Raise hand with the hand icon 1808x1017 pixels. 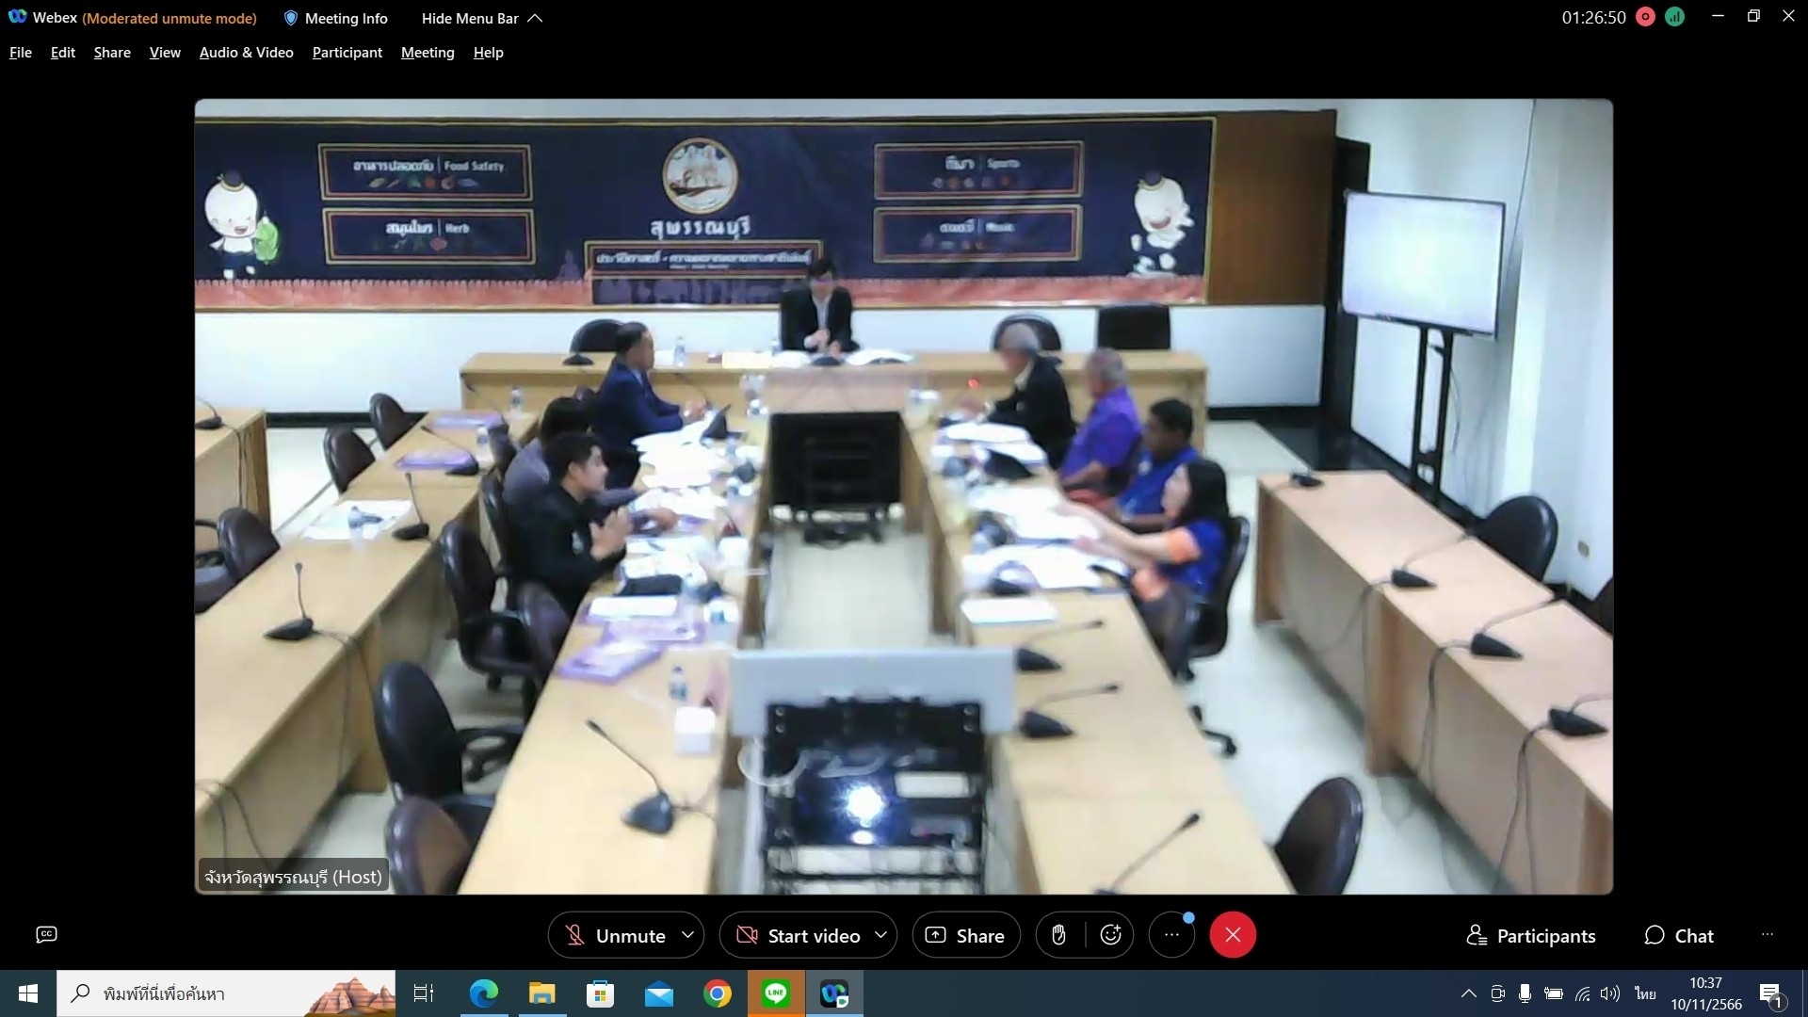[1059, 935]
